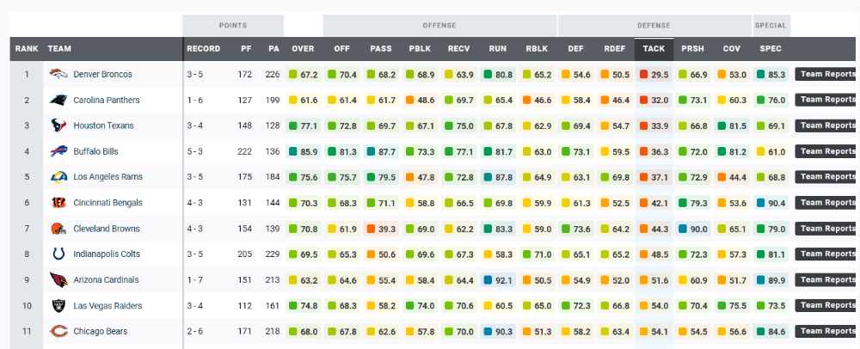Click the active TACK column header

coord(654,49)
